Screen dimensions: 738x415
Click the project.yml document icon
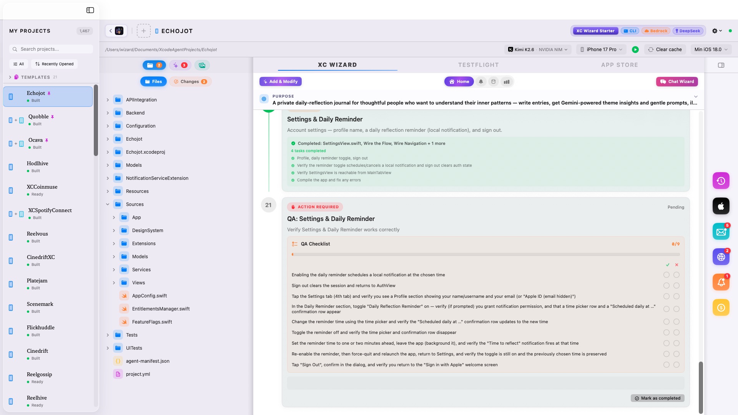[118, 374]
